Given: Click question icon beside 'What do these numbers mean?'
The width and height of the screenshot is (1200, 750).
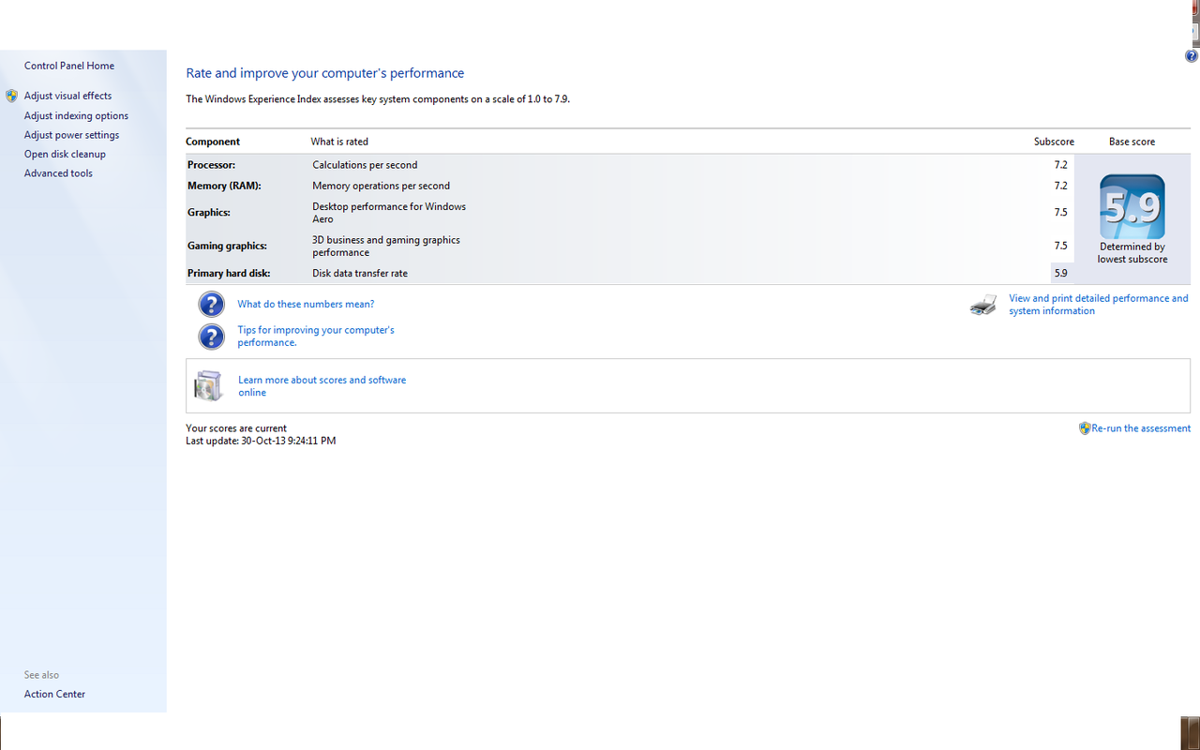Looking at the screenshot, I should pyautogui.click(x=211, y=304).
